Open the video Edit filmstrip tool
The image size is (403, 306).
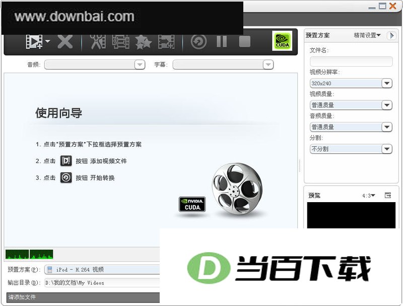(x=121, y=41)
